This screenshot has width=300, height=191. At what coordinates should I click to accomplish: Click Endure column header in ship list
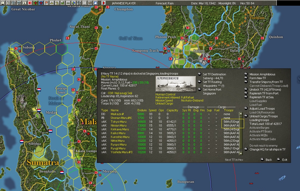pos(142,110)
